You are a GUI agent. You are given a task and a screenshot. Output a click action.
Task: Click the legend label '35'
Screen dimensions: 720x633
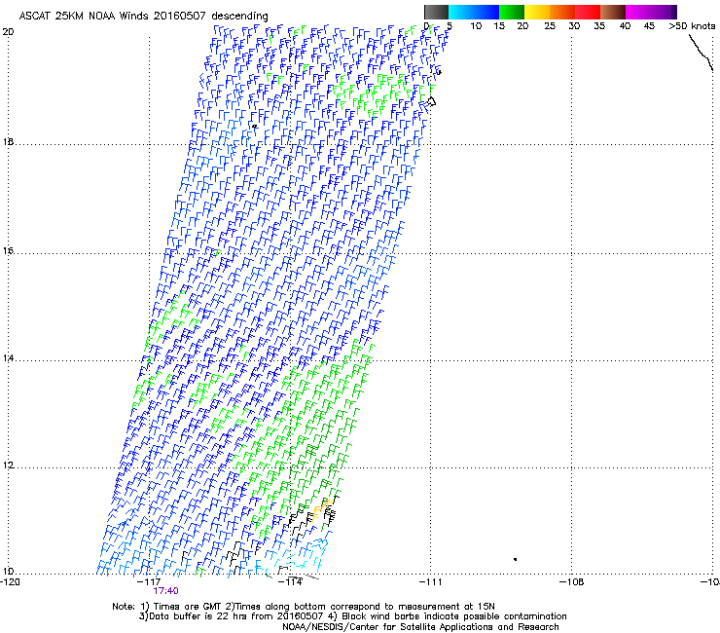(599, 26)
